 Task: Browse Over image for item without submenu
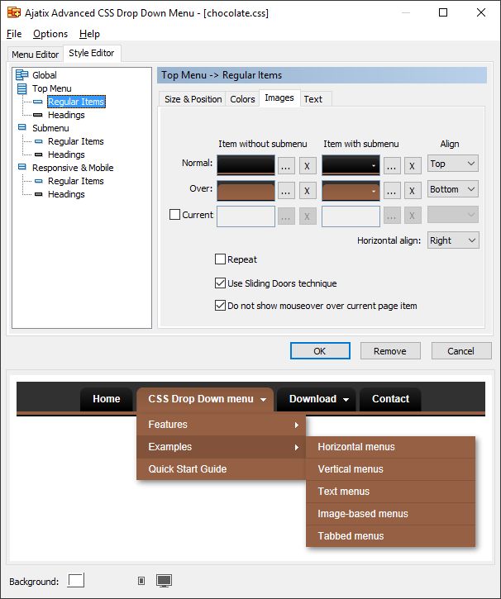[286, 191]
